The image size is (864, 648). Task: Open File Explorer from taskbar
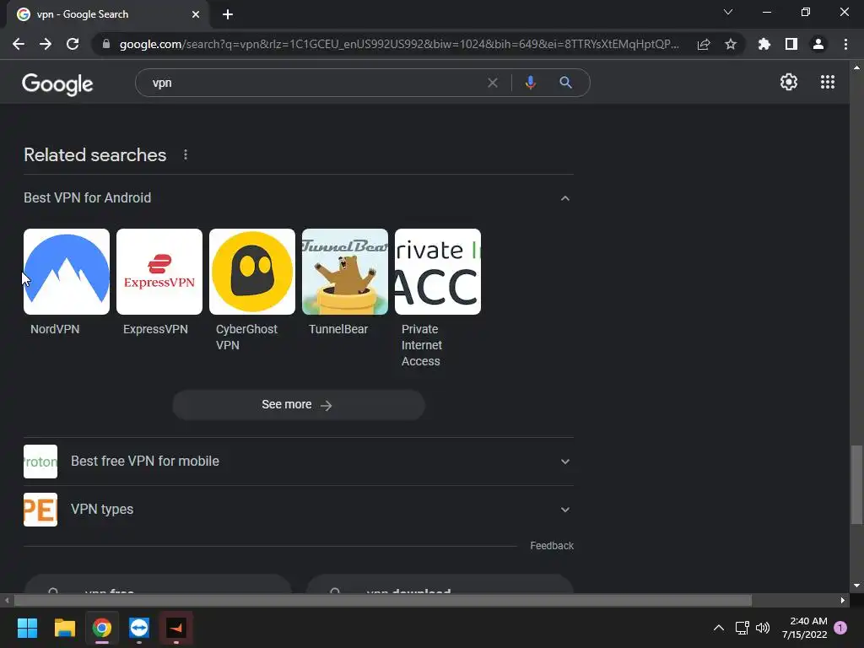pos(64,628)
